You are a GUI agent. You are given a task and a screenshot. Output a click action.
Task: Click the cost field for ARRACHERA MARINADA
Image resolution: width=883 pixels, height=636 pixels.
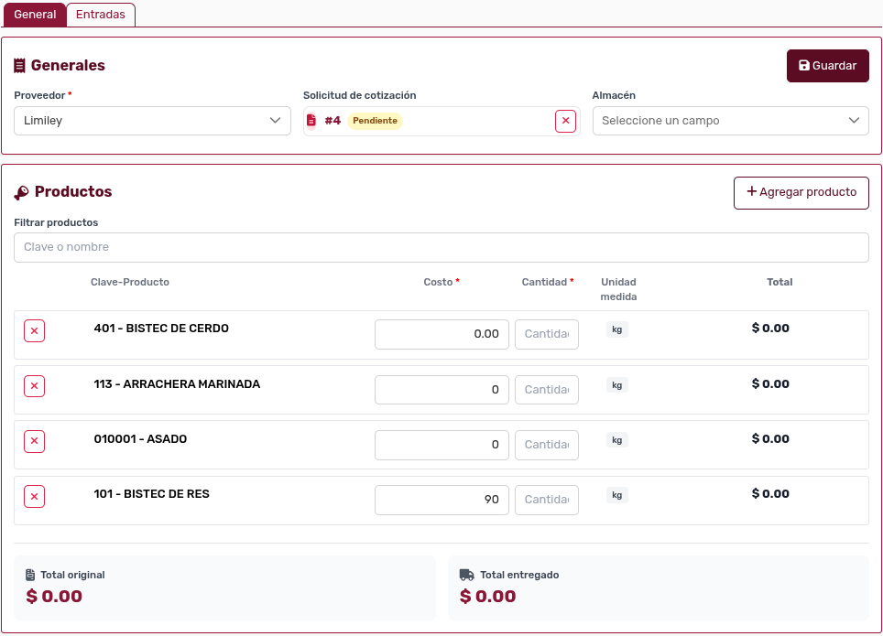[x=441, y=390]
